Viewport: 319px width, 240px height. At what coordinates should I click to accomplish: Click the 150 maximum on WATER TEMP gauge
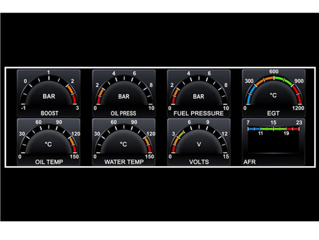(x=150, y=157)
